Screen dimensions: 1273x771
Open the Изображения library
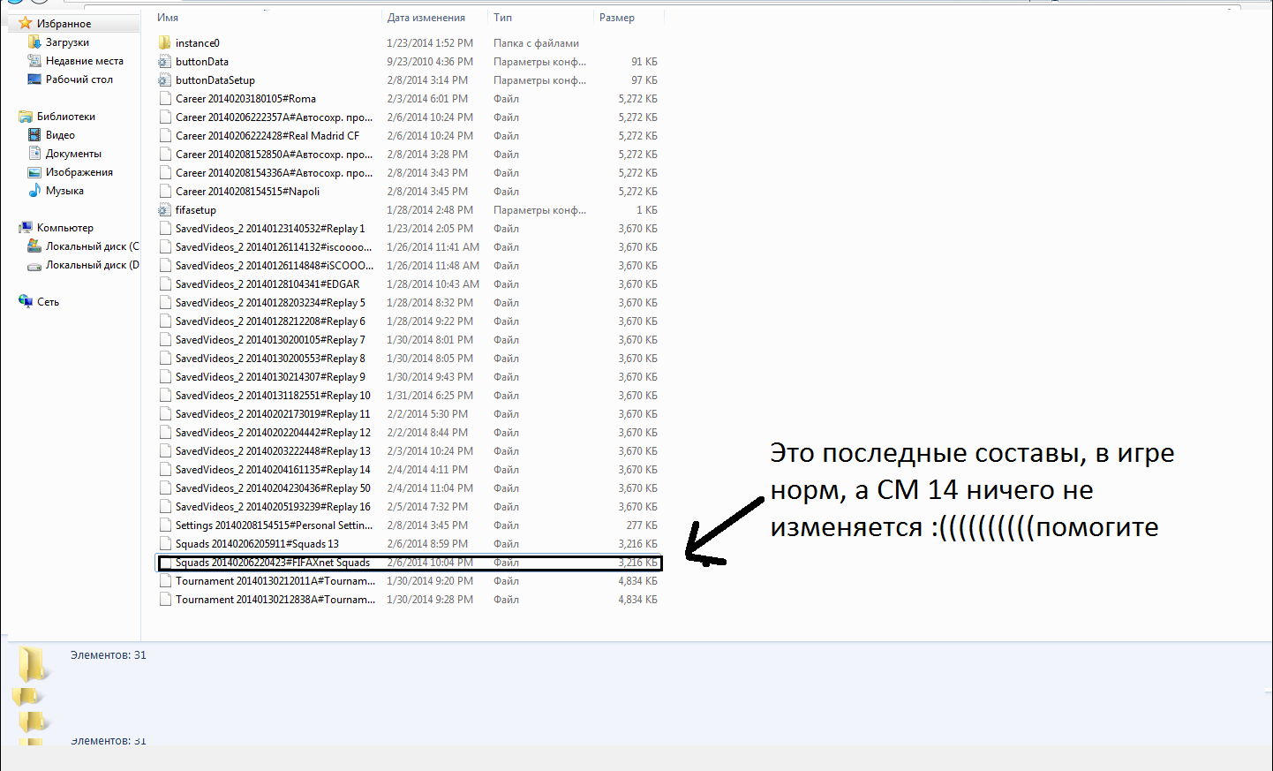[x=79, y=172]
